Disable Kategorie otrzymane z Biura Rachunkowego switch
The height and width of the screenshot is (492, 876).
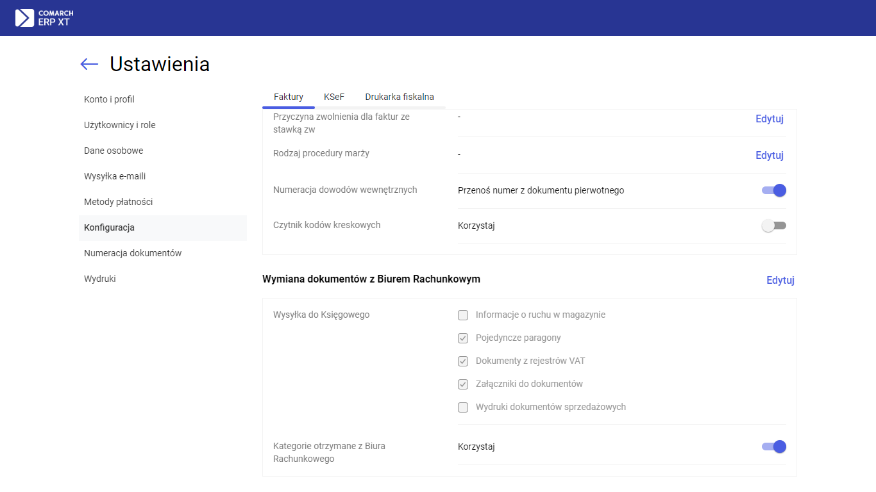click(773, 447)
